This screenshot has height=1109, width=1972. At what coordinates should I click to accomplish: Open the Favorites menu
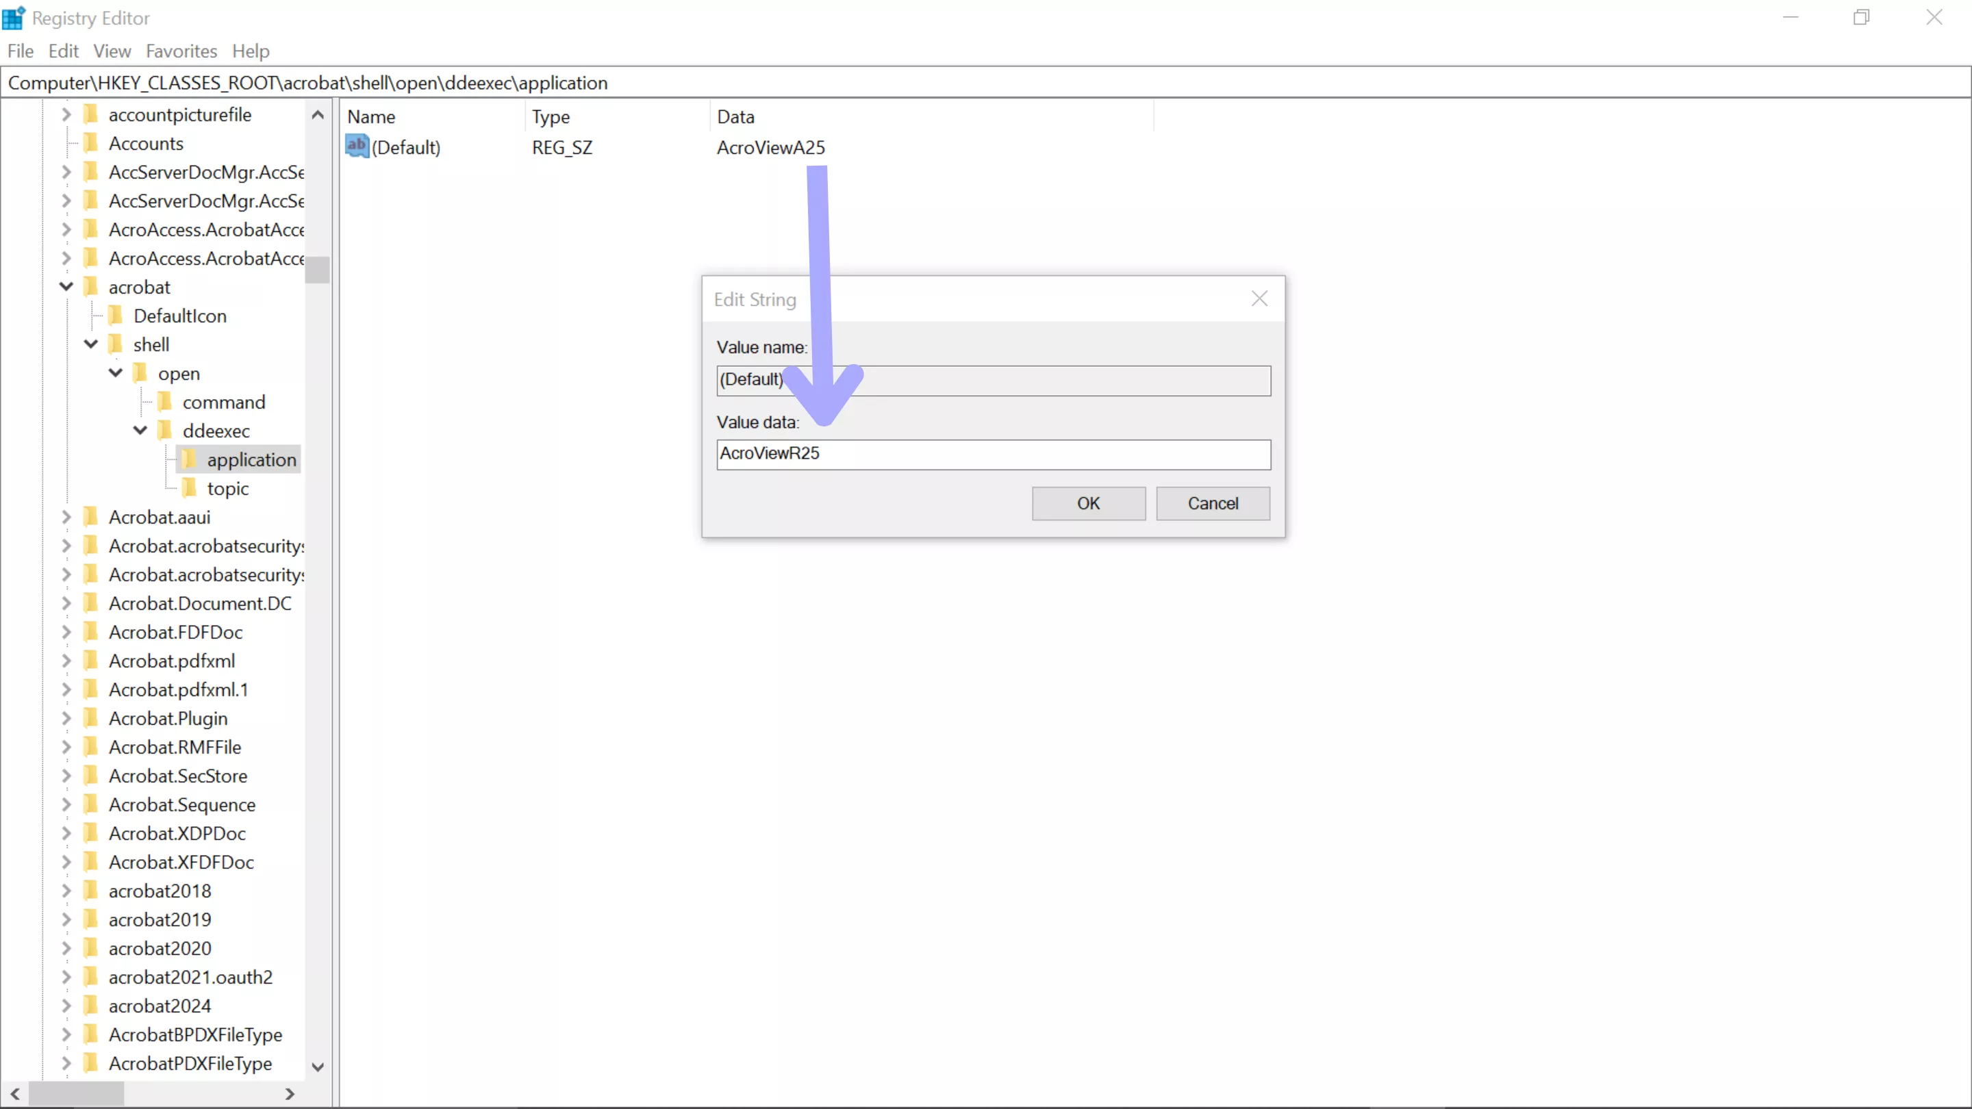[181, 51]
